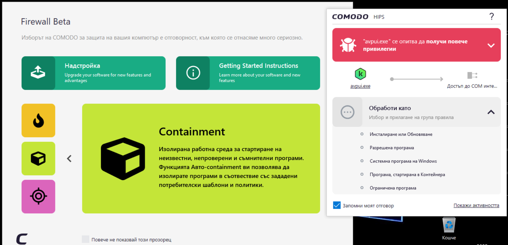The height and width of the screenshot is (245, 508).
Task: Open 'Покажи активността' link
Action: tap(476, 205)
